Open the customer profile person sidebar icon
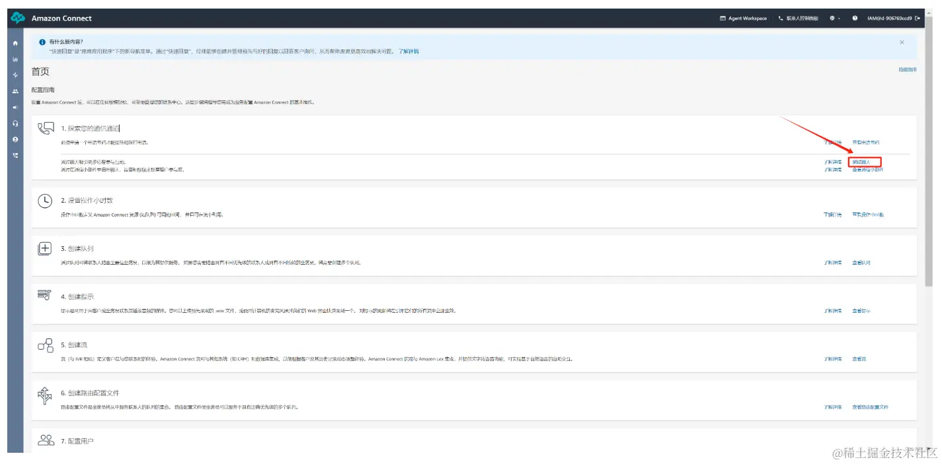 pos(15,139)
